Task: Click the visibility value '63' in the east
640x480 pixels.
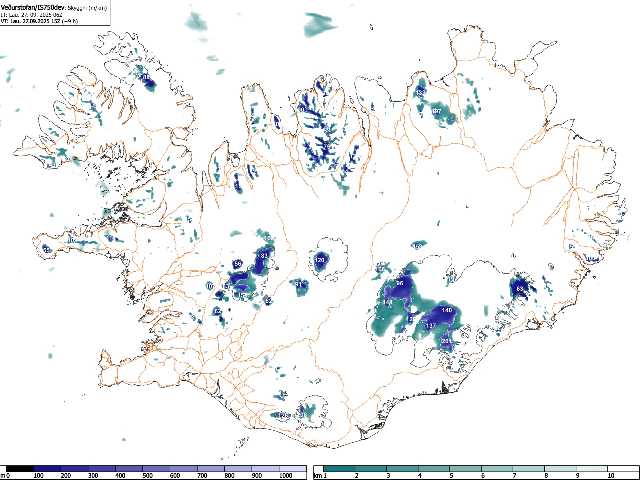Action: pyautogui.click(x=520, y=289)
